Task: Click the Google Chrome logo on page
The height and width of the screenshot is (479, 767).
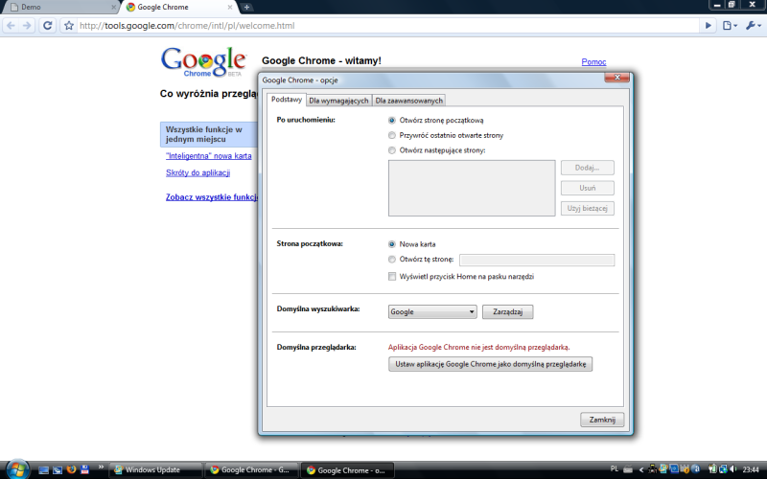Action: (203, 62)
